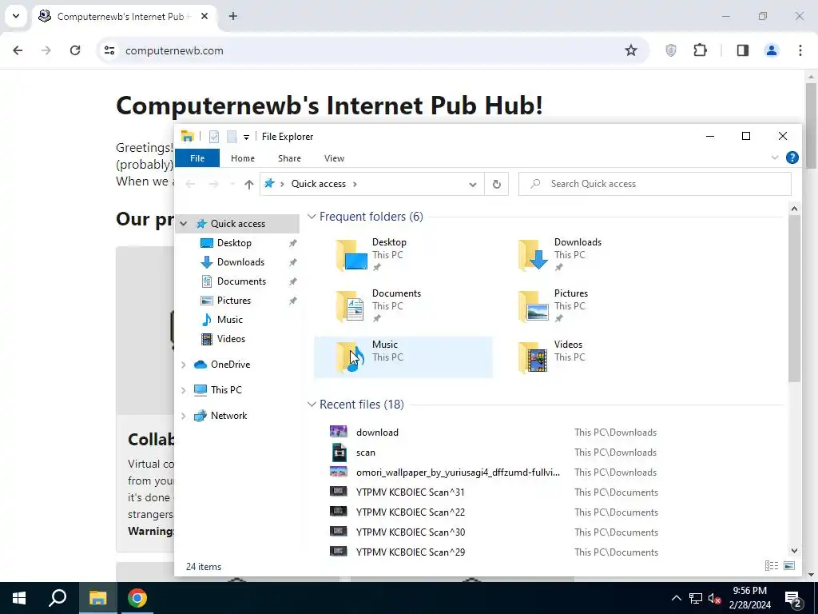Expand the File Explorer ribbon chevron

click(775, 157)
